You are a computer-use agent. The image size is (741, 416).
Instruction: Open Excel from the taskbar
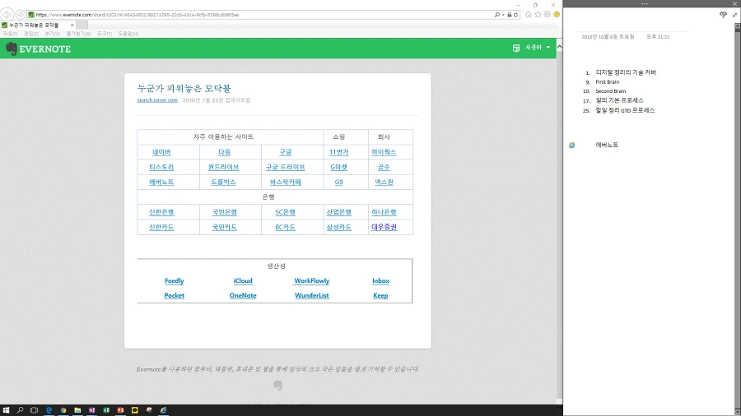click(x=106, y=410)
